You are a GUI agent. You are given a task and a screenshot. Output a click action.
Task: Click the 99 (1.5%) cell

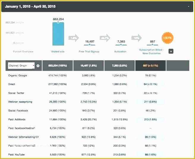click(x=150, y=137)
